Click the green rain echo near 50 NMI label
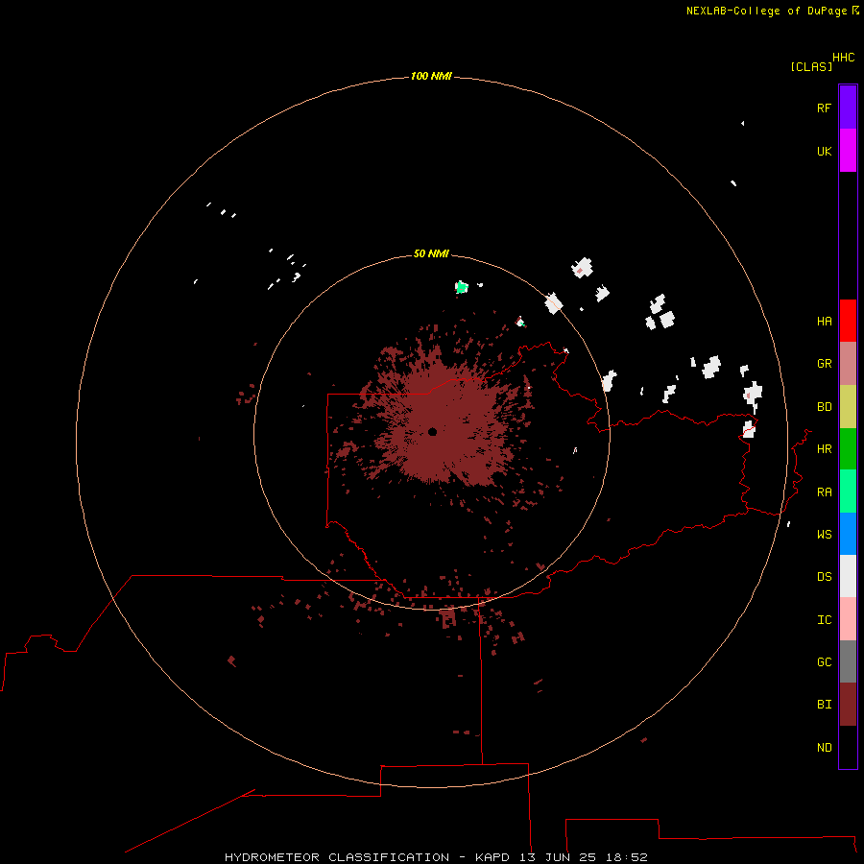The width and height of the screenshot is (864, 864). (461, 286)
